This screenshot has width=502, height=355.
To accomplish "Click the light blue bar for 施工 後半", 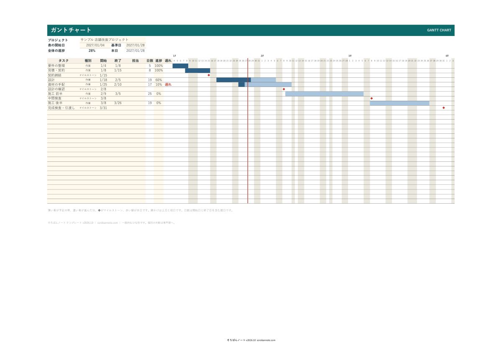I will tap(400, 103).
